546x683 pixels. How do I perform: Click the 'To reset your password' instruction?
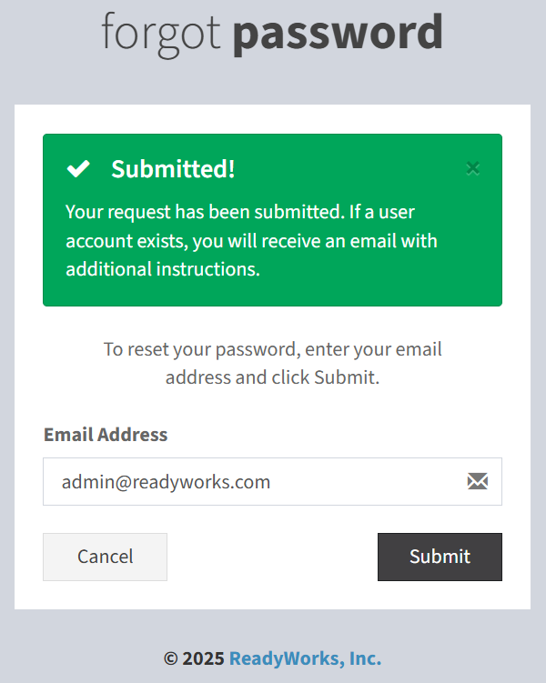[200, 349]
